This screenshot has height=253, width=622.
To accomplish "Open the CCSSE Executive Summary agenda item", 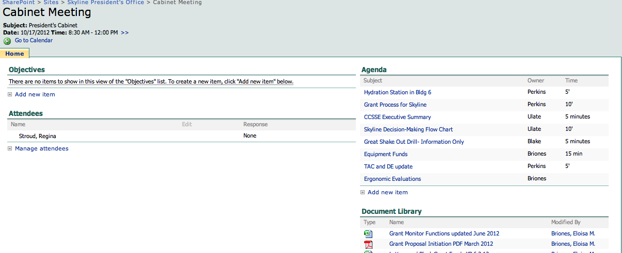I will tap(397, 117).
